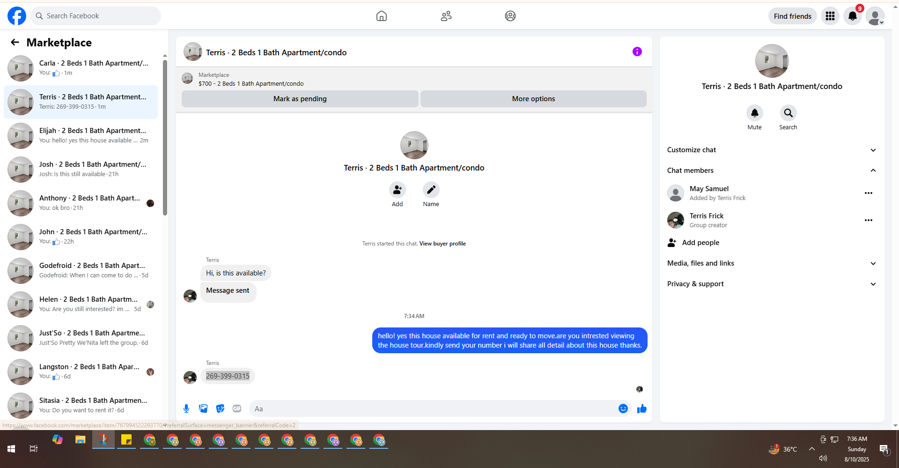This screenshot has height=468, width=899.
Task: Click the Name pencil icon
Action: point(431,190)
